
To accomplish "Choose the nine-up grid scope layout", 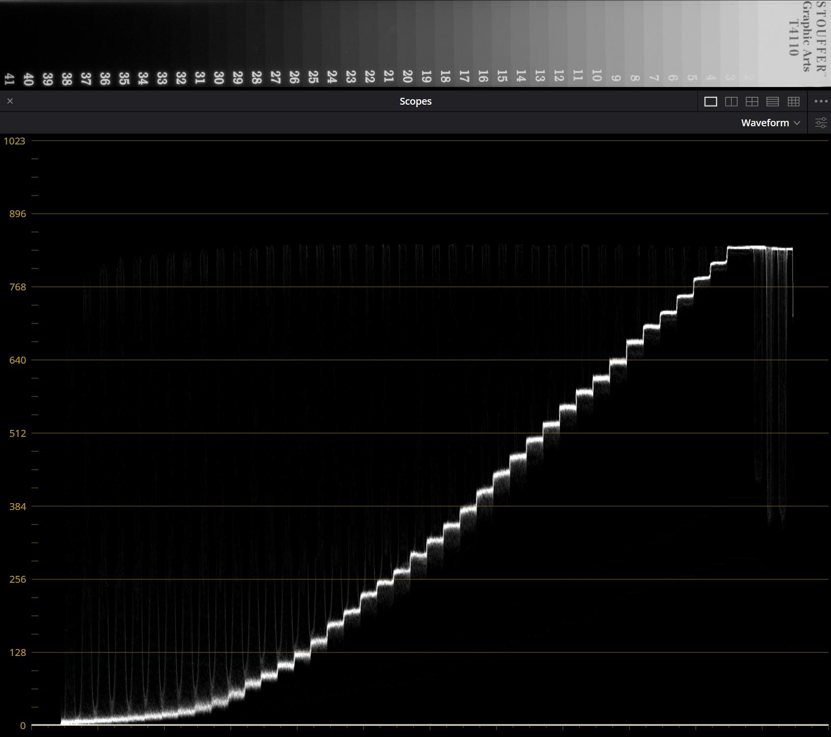I will (793, 101).
